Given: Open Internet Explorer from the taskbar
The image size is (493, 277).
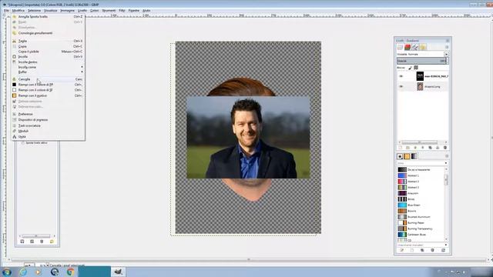Looking at the screenshot, I should click(x=23, y=272).
